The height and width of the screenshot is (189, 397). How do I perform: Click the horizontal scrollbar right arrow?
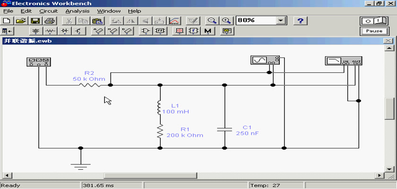(380, 176)
